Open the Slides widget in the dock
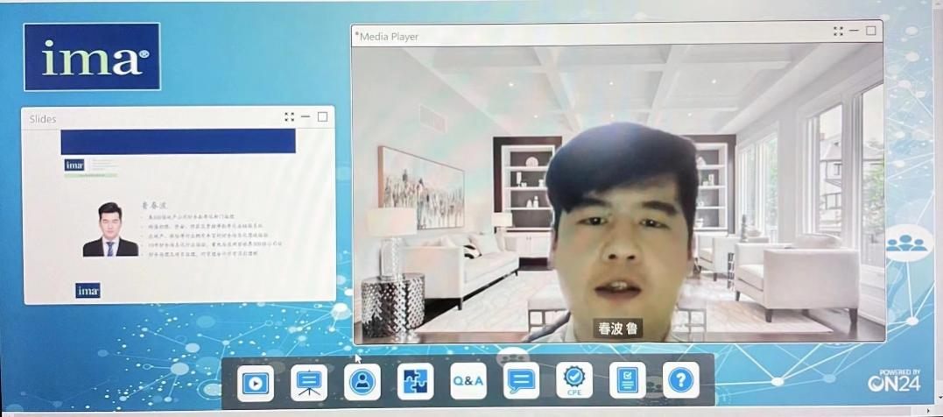The width and height of the screenshot is (943, 417). [309, 383]
